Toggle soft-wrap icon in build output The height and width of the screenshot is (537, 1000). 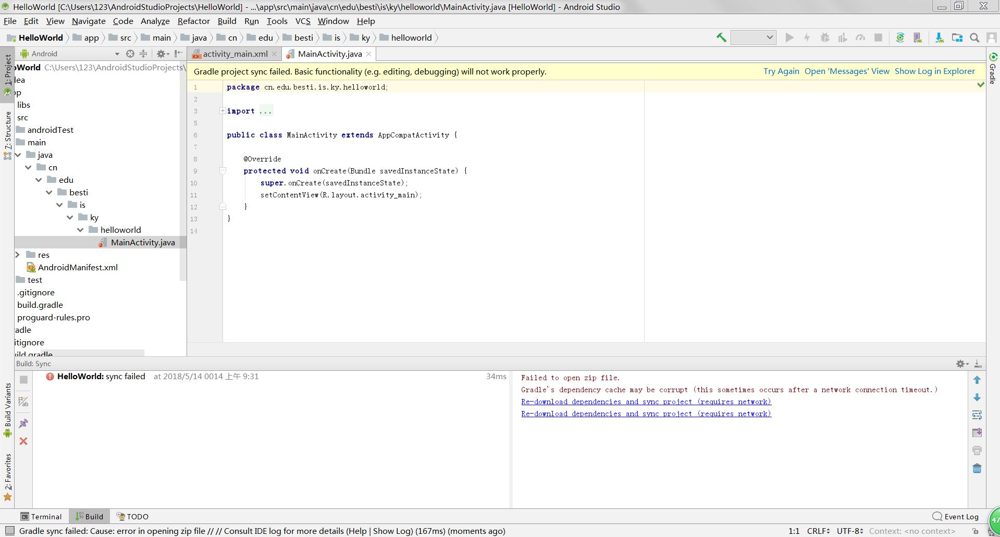click(977, 415)
